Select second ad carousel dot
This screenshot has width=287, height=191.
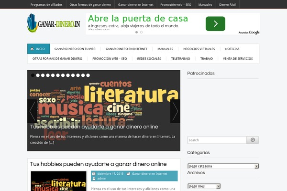141,32
